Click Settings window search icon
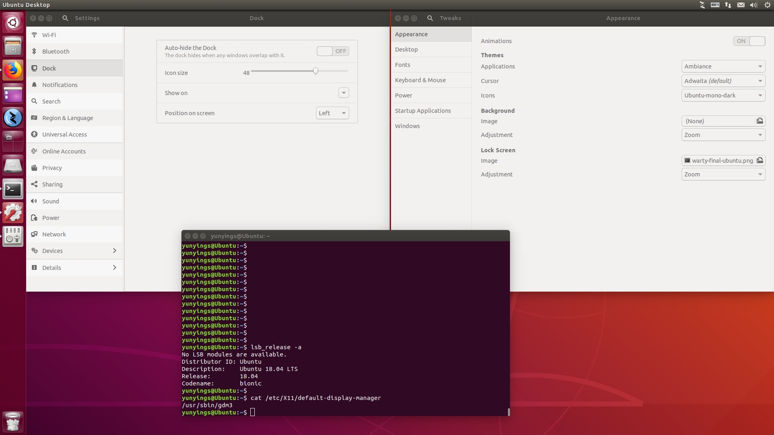 click(x=65, y=18)
